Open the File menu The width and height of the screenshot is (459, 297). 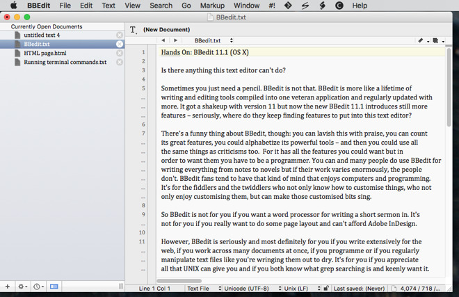tap(65, 6)
